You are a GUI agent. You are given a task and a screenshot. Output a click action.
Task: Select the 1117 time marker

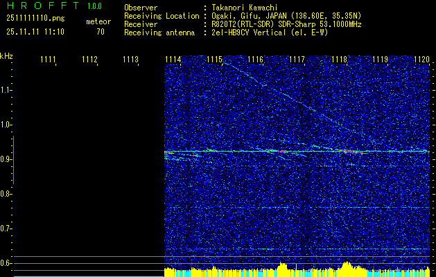(297, 60)
